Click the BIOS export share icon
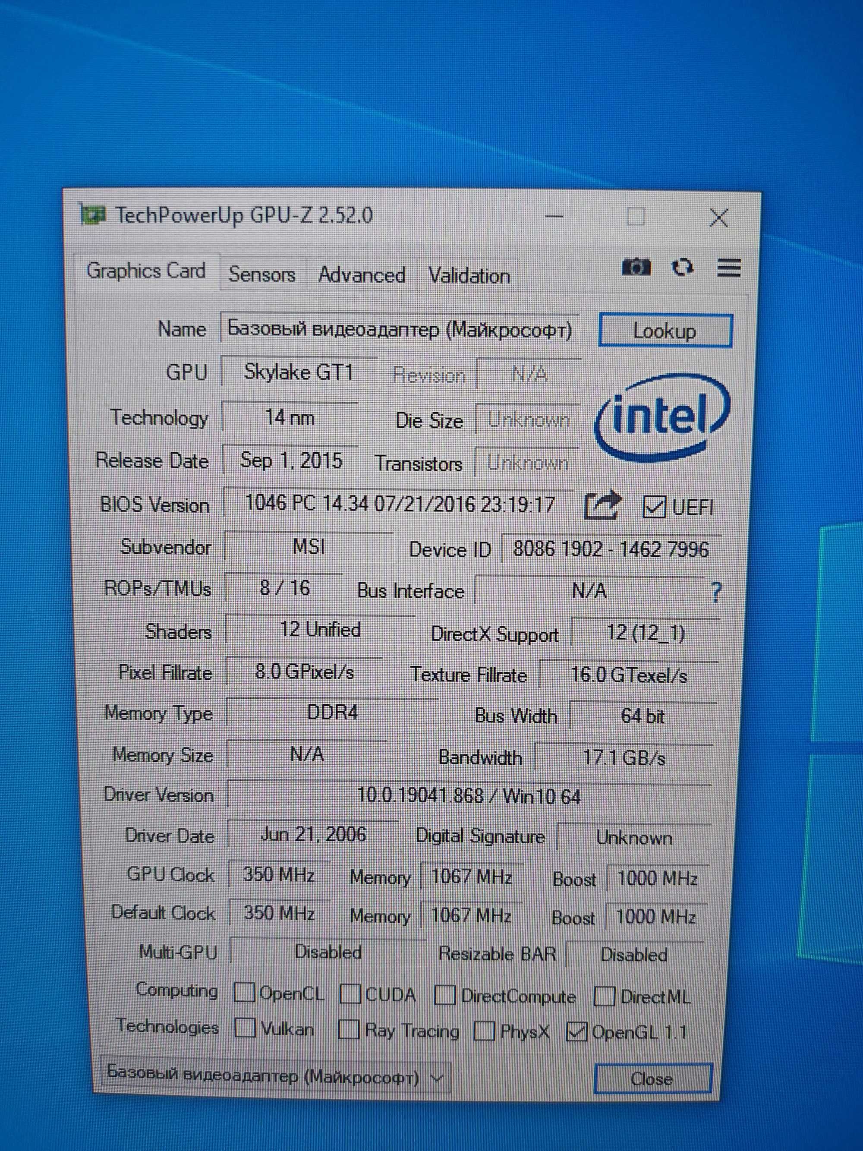863x1151 pixels. (x=603, y=505)
